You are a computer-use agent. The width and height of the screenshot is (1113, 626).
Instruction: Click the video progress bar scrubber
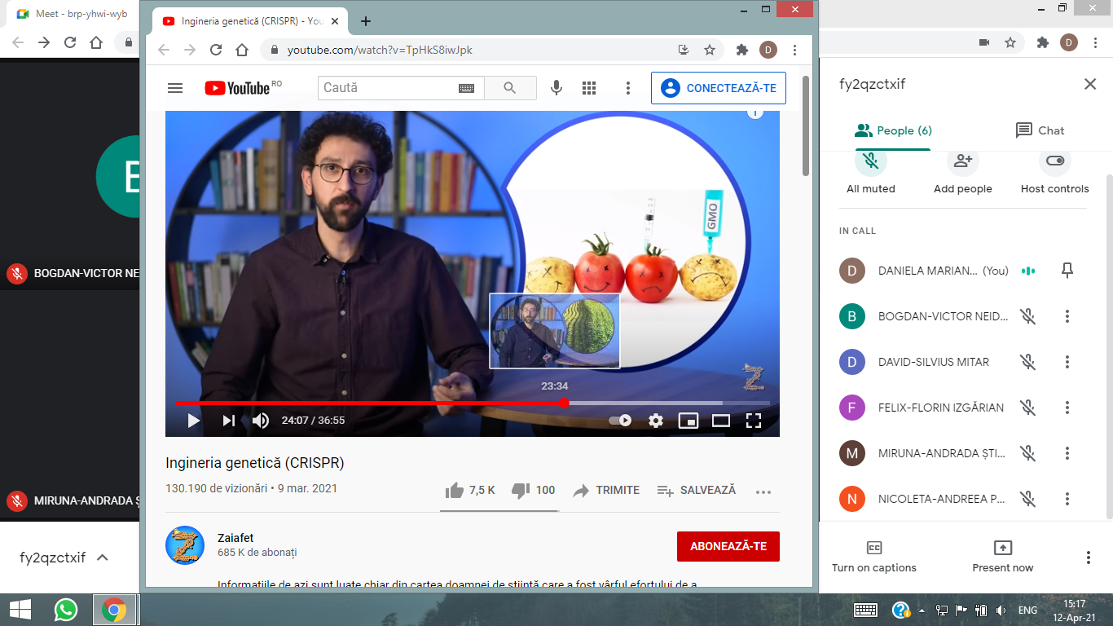(x=564, y=403)
